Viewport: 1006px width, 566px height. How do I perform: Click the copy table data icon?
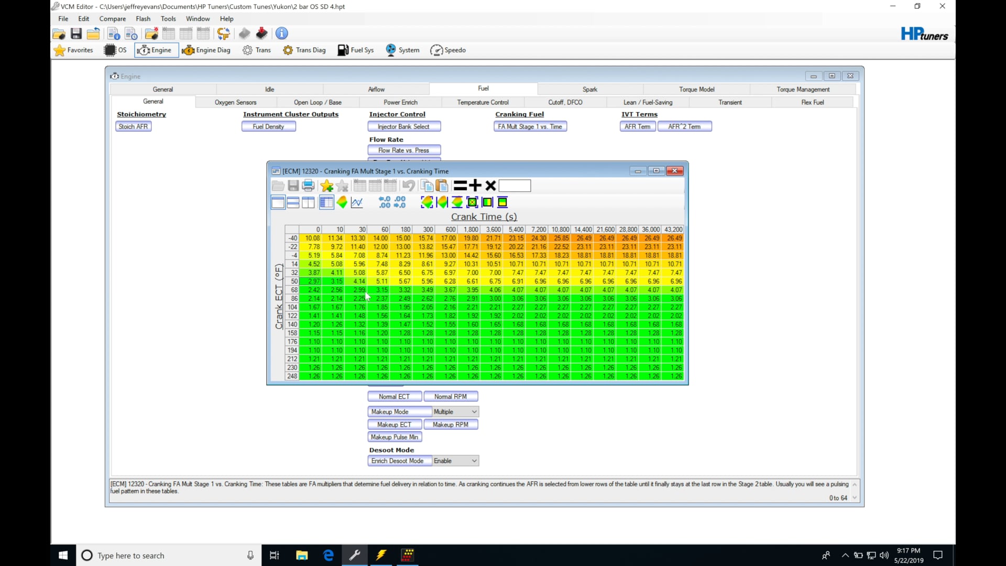[x=427, y=185]
